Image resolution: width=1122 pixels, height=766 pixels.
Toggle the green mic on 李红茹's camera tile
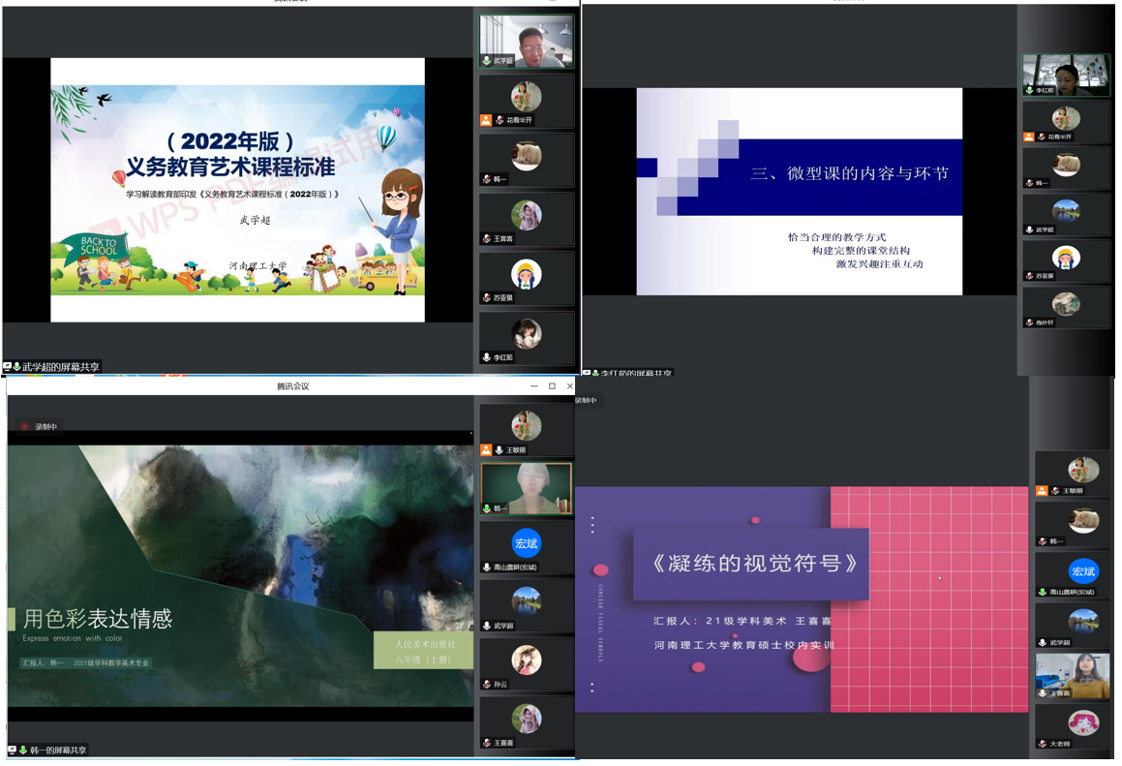click(x=1029, y=90)
